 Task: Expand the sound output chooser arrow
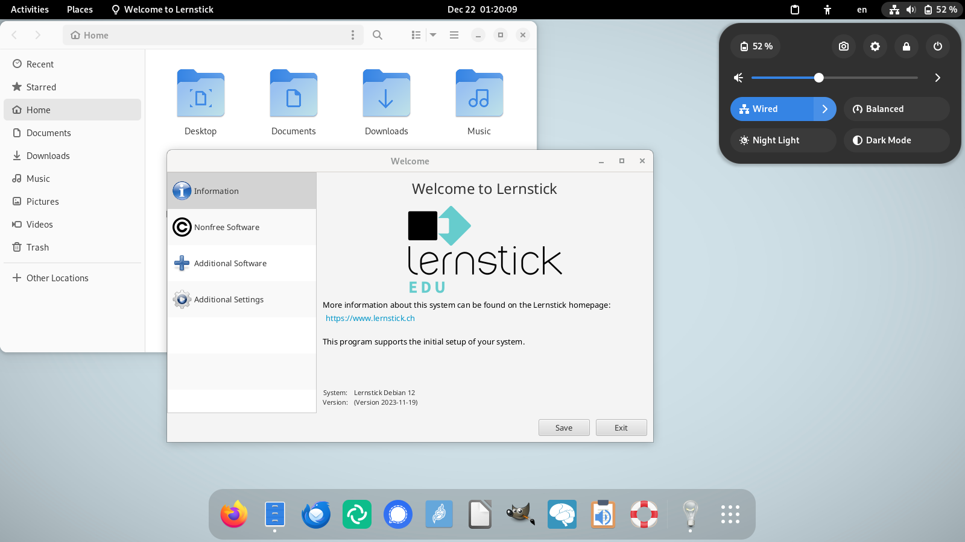coord(938,78)
